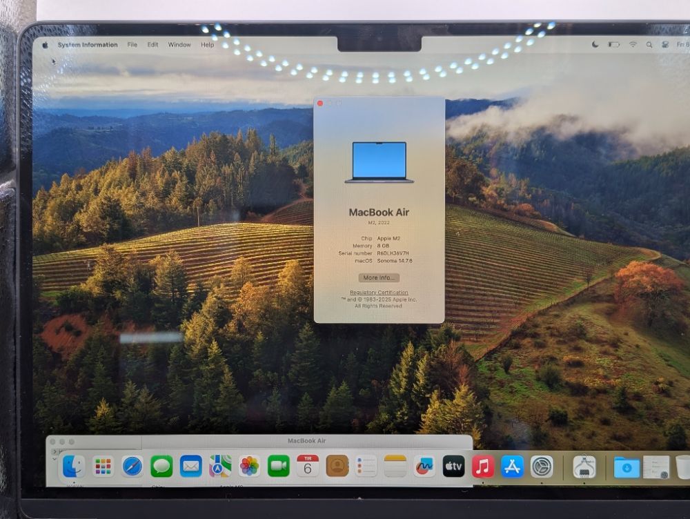The height and width of the screenshot is (519, 690).
Task: Open the Apple menu
Action: (x=45, y=45)
